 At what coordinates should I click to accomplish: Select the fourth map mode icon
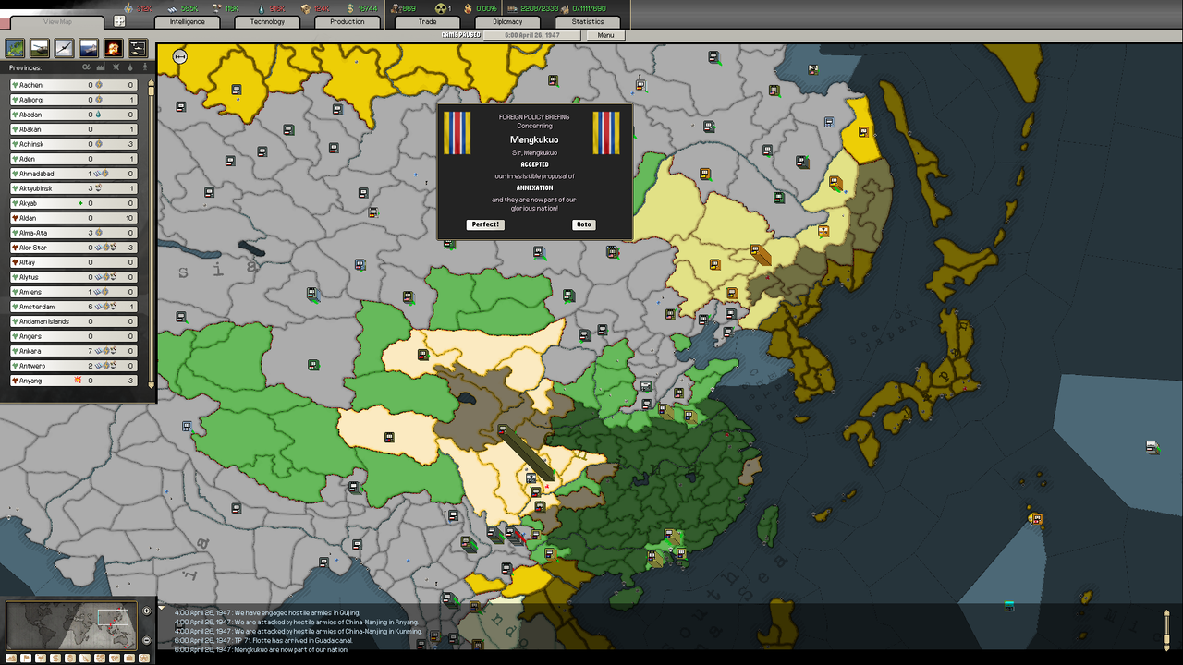point(55,658)
